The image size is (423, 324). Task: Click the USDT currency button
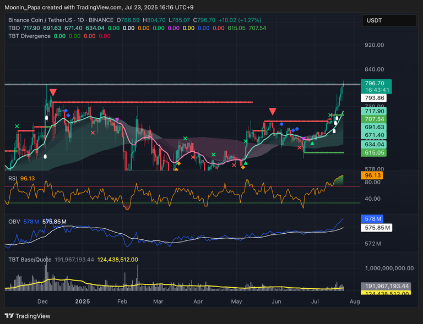[x=389, y=20]
